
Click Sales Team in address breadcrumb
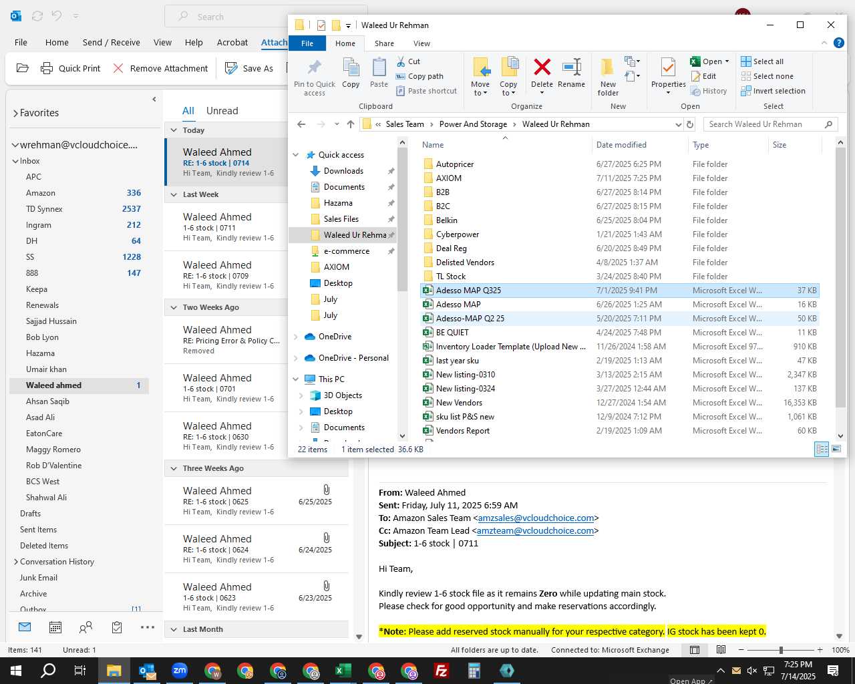(x=405, y=124)
